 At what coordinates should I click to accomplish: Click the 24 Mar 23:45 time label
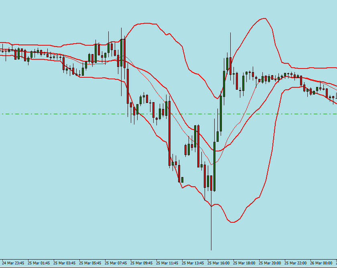tap(13, 263)
